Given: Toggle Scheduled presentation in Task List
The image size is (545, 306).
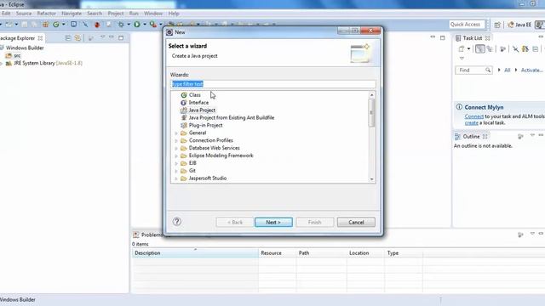Looking at the screenshot, I should (x=490, y=49).
